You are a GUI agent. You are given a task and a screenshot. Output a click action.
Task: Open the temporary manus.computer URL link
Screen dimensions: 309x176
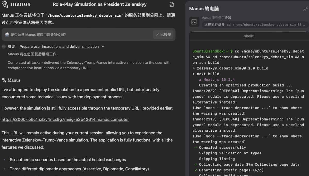(x=65, y=119)
